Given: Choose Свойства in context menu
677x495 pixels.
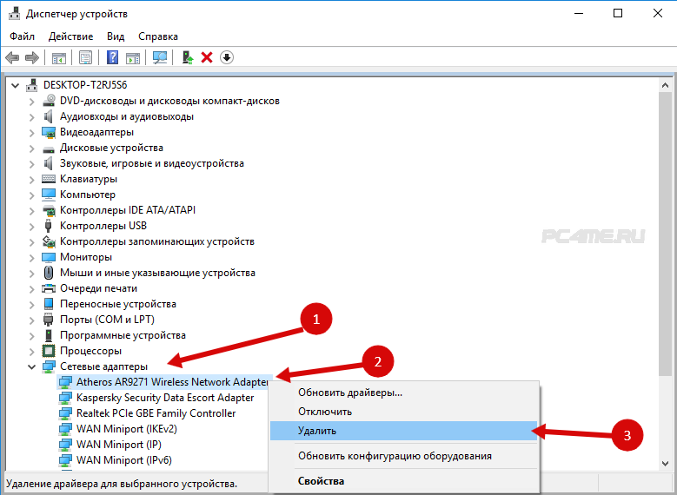Looking at the screenshot, I should tap(404, 481).
